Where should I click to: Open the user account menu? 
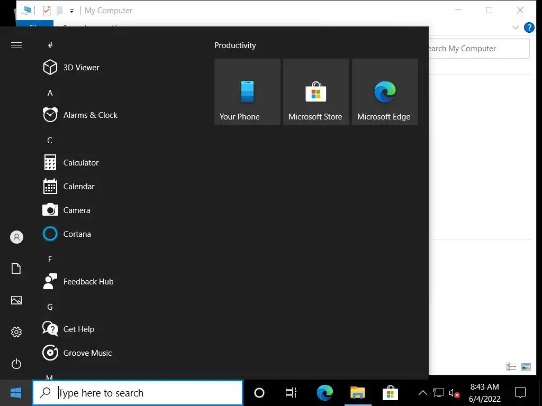[x=16, y=237]
